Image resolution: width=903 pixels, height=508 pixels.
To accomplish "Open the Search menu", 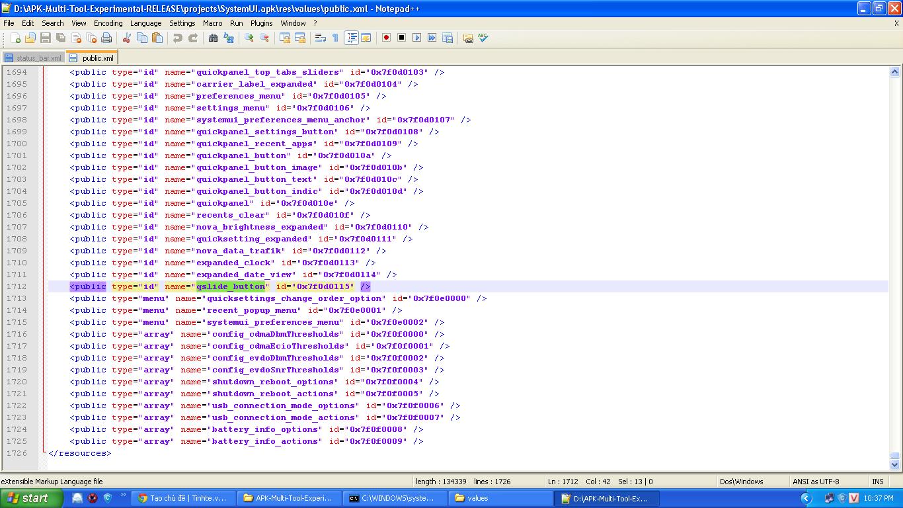I will pyautogui.click(x=53, y=23).
